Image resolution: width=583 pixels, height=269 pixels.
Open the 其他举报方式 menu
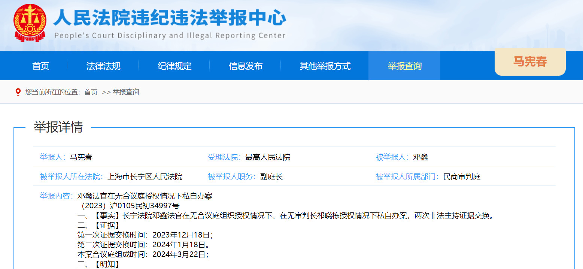click(324, 66)
